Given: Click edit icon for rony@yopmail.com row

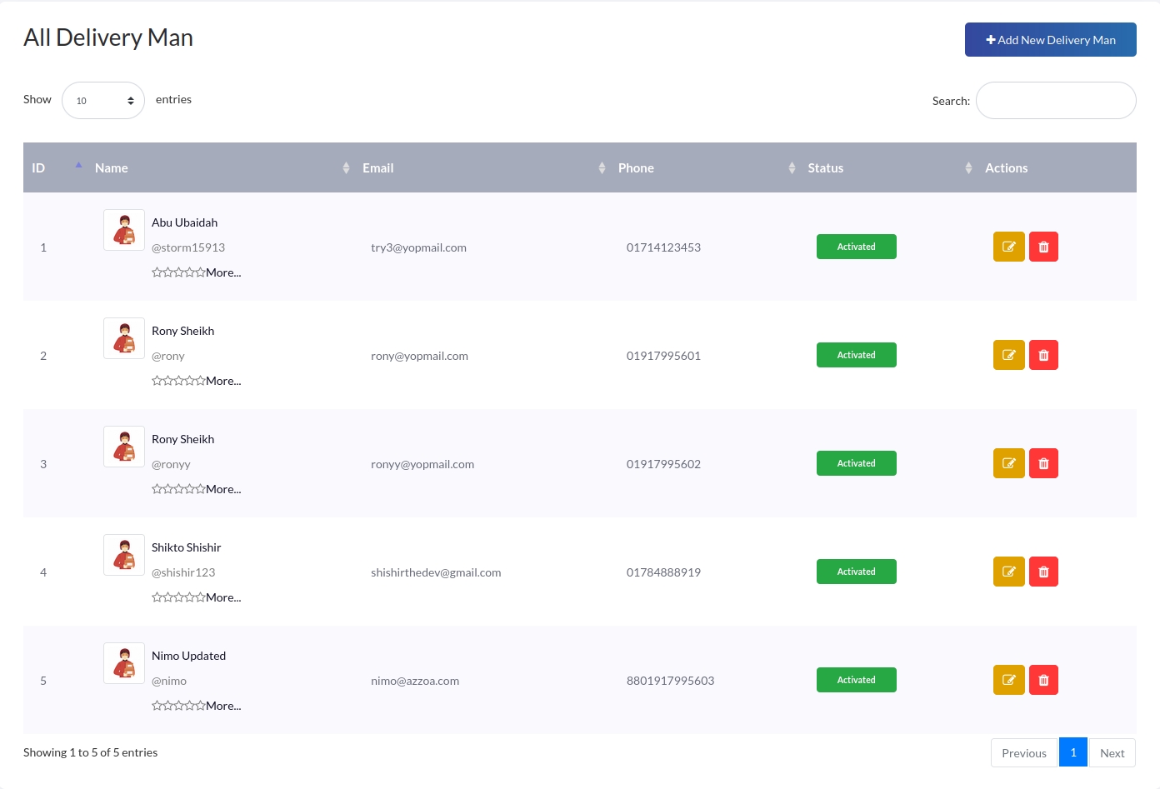Looking at the screenshot, I should 1008,355.
